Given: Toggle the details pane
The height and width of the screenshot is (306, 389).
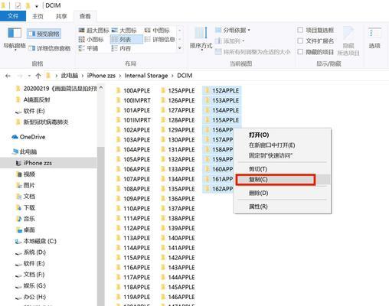Looking at the screenshot, I should [x=50, y=48].
